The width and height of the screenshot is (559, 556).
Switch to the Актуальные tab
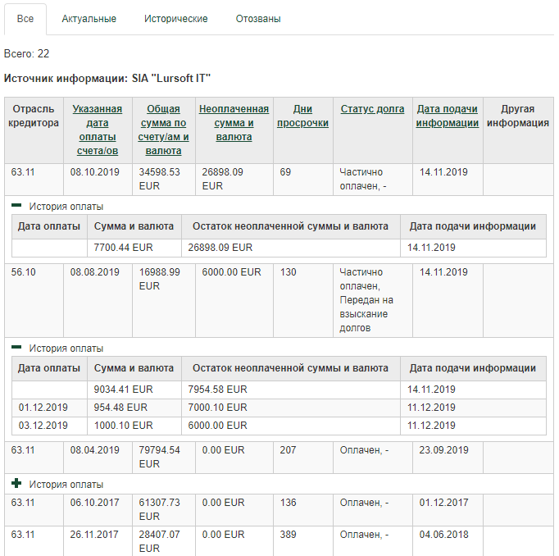(x=89, y=19)
